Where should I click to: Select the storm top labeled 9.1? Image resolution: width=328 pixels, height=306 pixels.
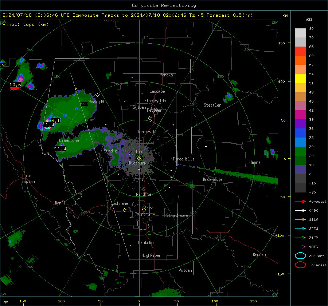(55, 120)
